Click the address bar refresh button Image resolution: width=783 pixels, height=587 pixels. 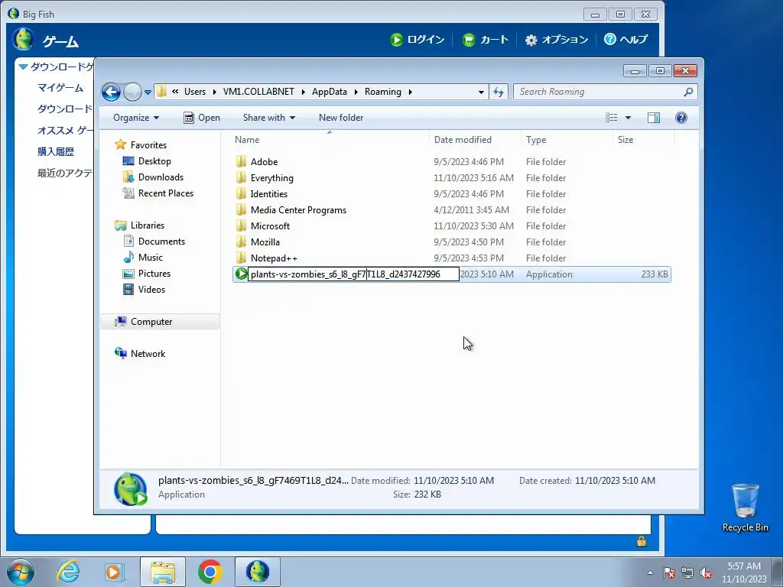coord(499,92)
